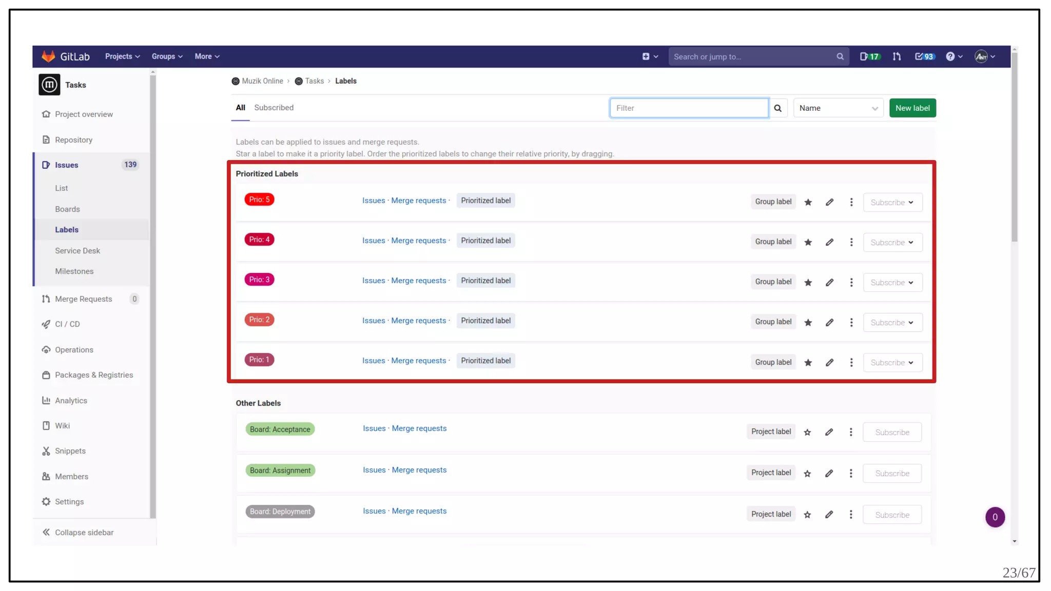
Task: Edit the Board: Assignment label
Action: click(829, 474)
